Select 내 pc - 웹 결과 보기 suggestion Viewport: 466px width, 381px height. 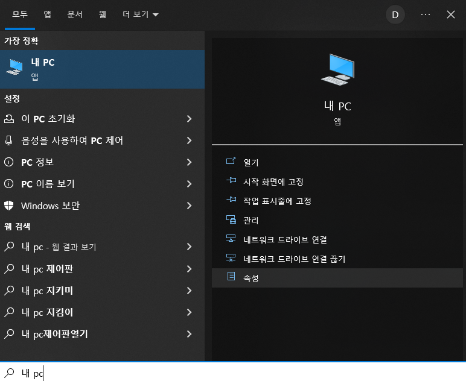tap(102, 247)
